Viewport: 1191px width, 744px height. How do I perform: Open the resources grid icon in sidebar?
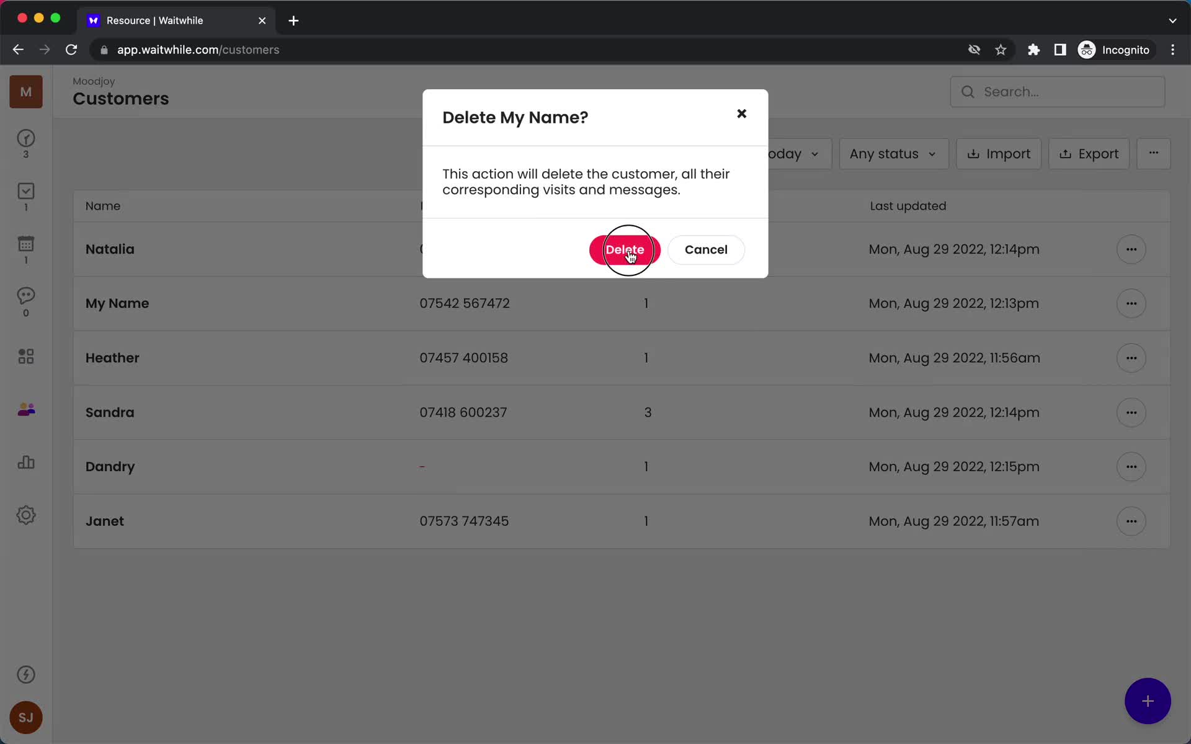[x=25, y=356]
